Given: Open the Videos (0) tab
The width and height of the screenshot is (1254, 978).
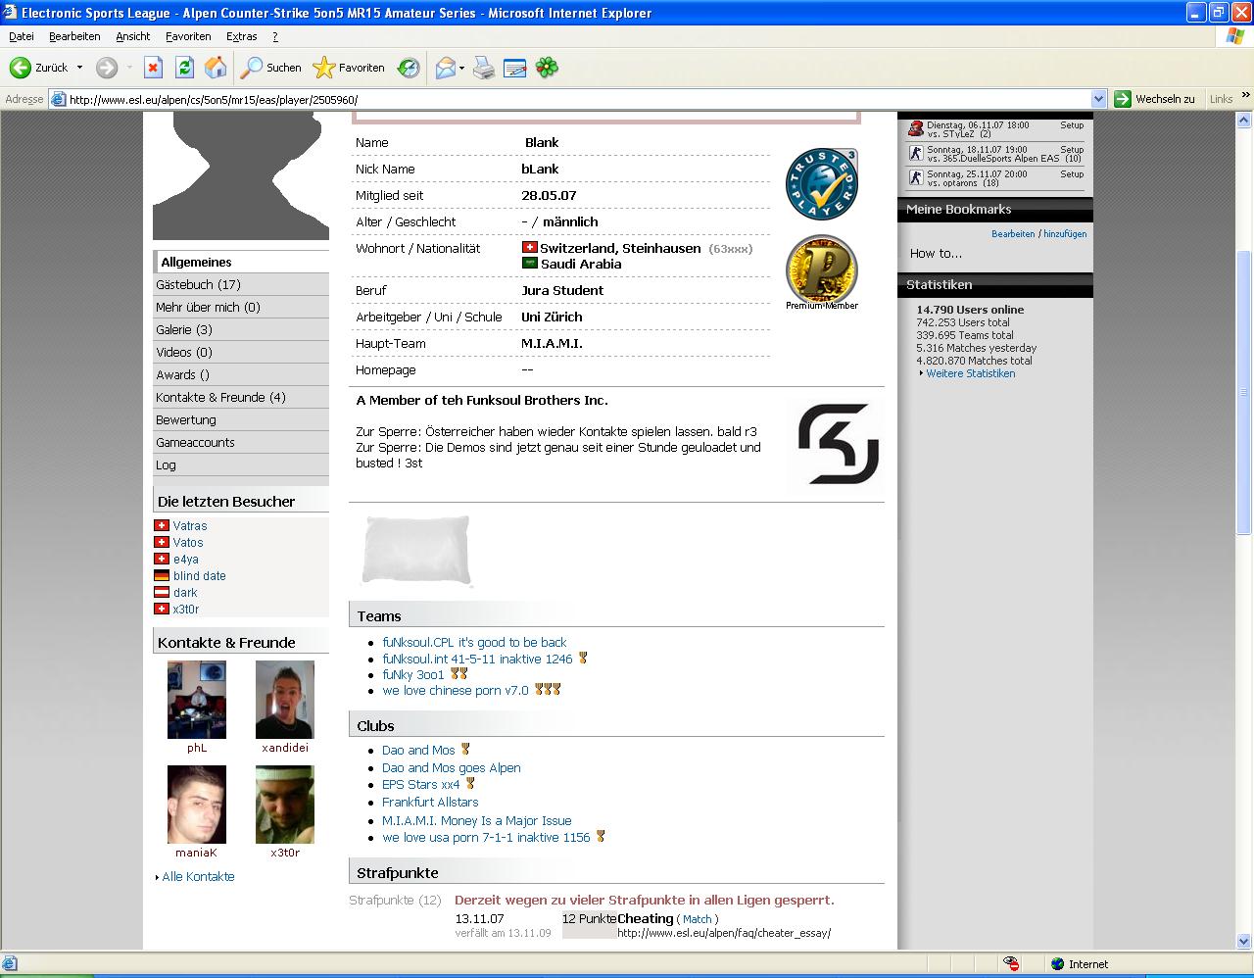Looking at the screenshot, I should click(241, 352).
